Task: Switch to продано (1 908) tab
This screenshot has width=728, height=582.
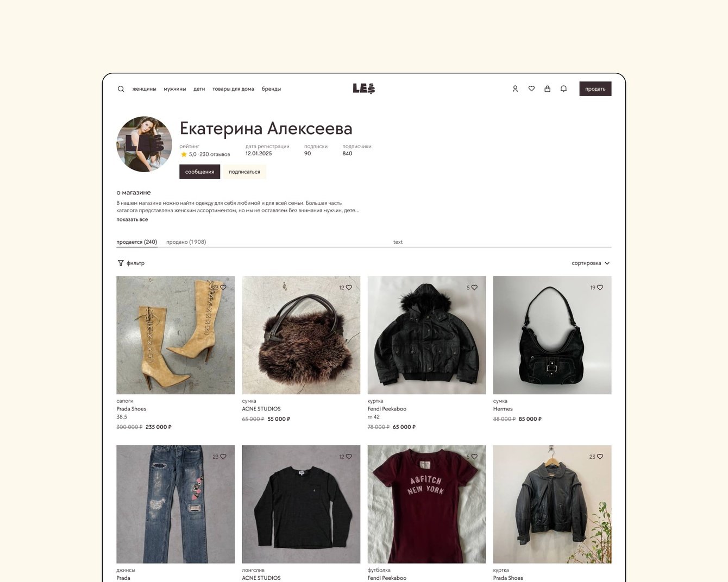Action: coord(186,242)
